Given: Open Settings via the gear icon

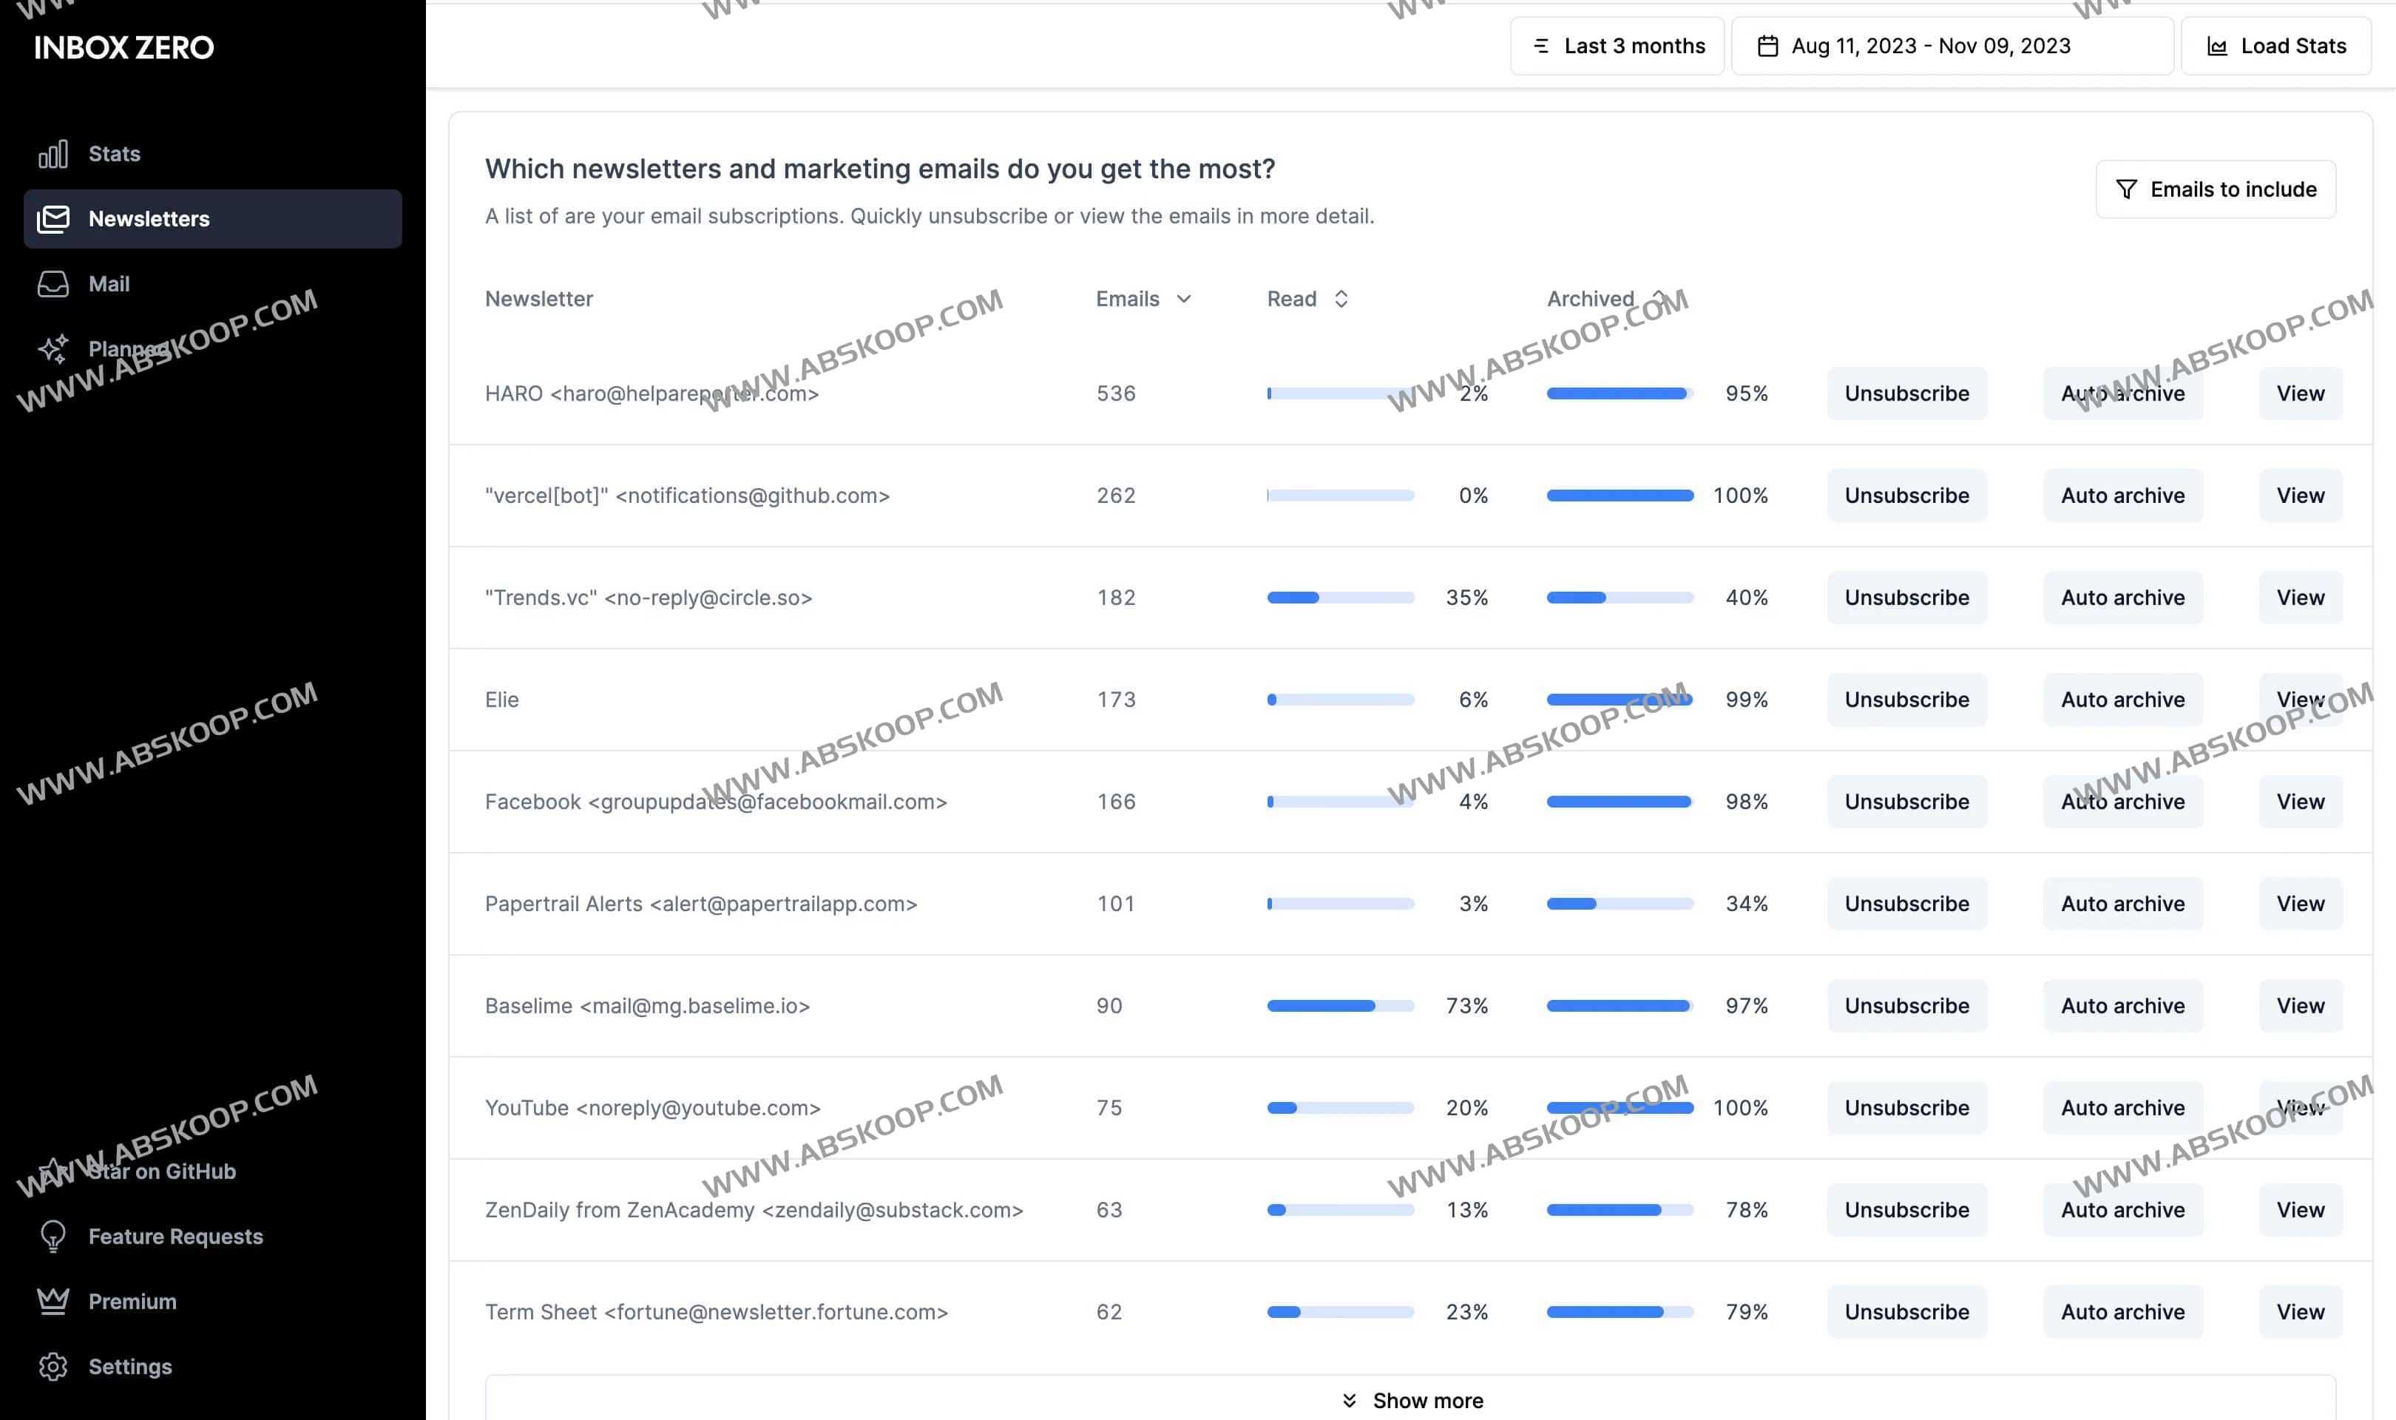Looking at the screenshot, I should click(x=53, y=1367).
